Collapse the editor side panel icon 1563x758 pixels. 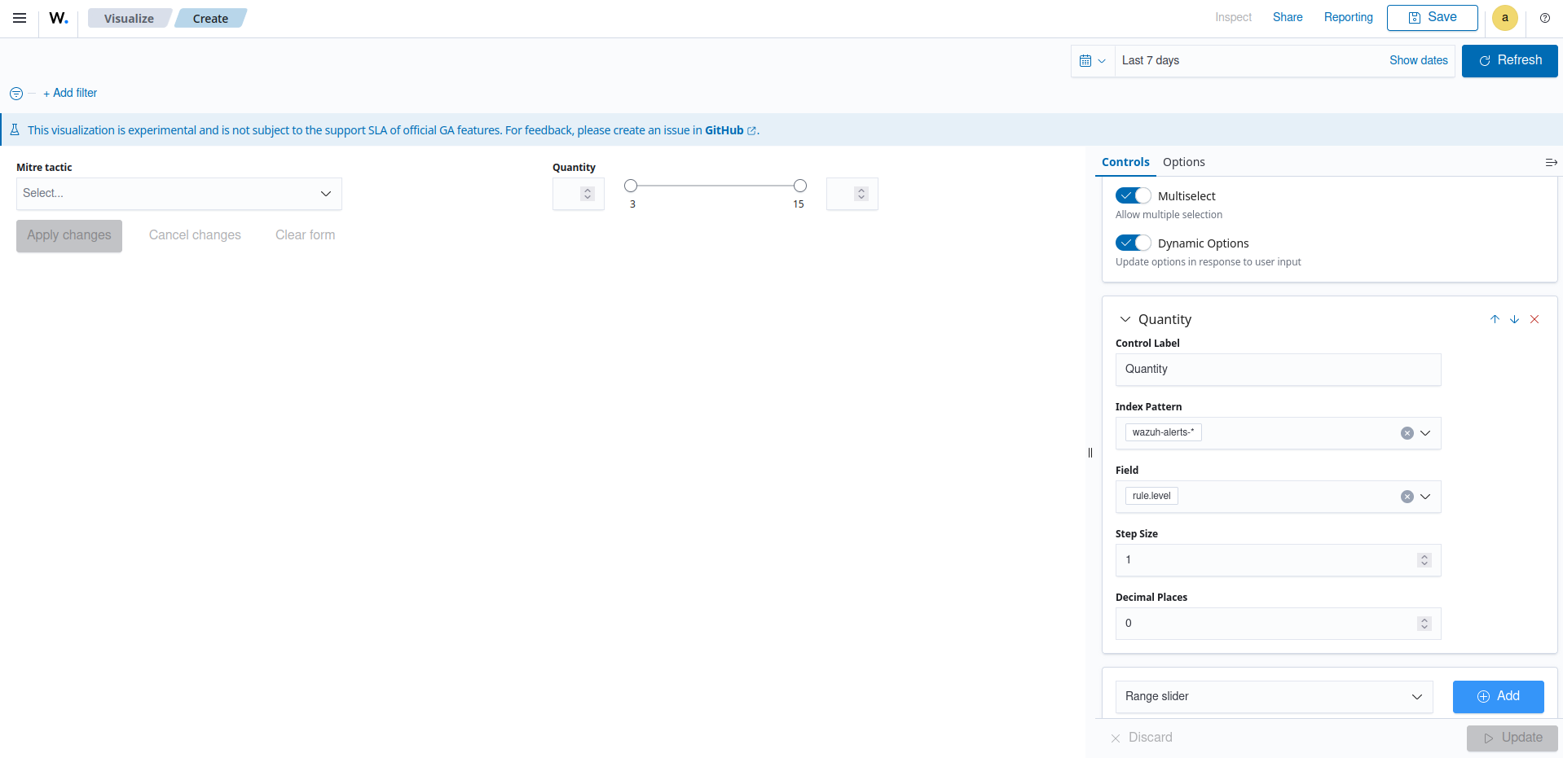(1551, 163)
